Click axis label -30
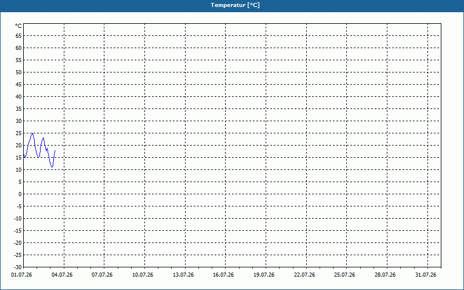This screenshot has height=290, width=464. pyautogui.click(x=18, y=267)
